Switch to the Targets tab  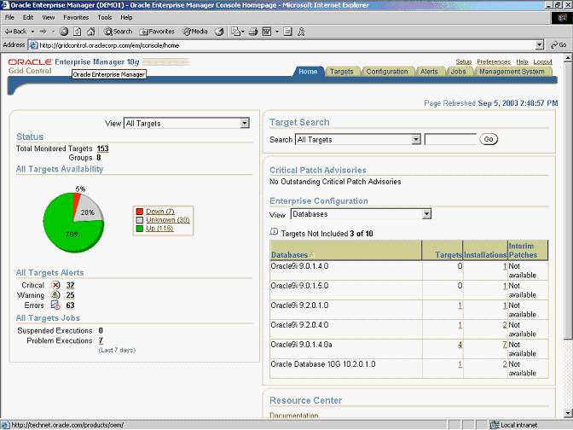point(341,72)
